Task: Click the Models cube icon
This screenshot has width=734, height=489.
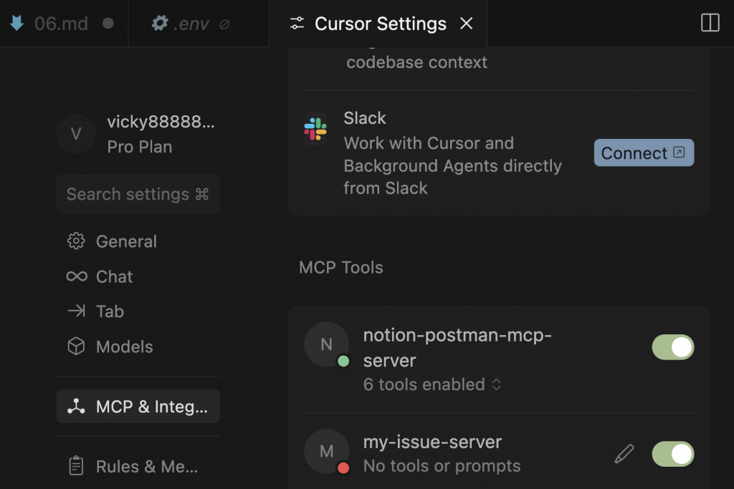Action: tap(76, 347)
